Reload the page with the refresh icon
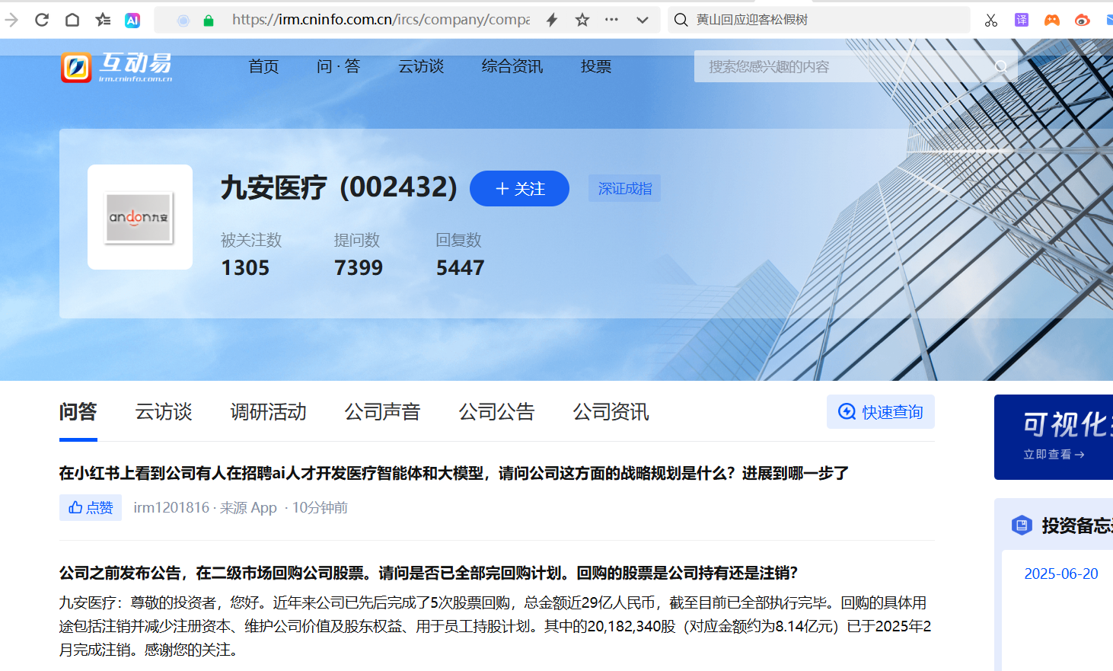The height and width of the screenshot is (671, 1113). [42, 20]
